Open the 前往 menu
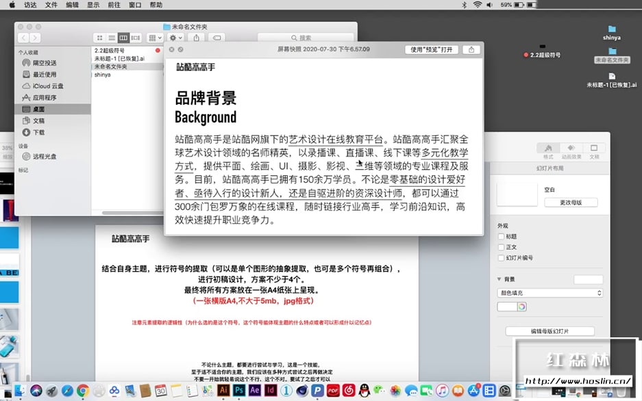The width and height of the screenshot is (642, 401). pos(114,5)
